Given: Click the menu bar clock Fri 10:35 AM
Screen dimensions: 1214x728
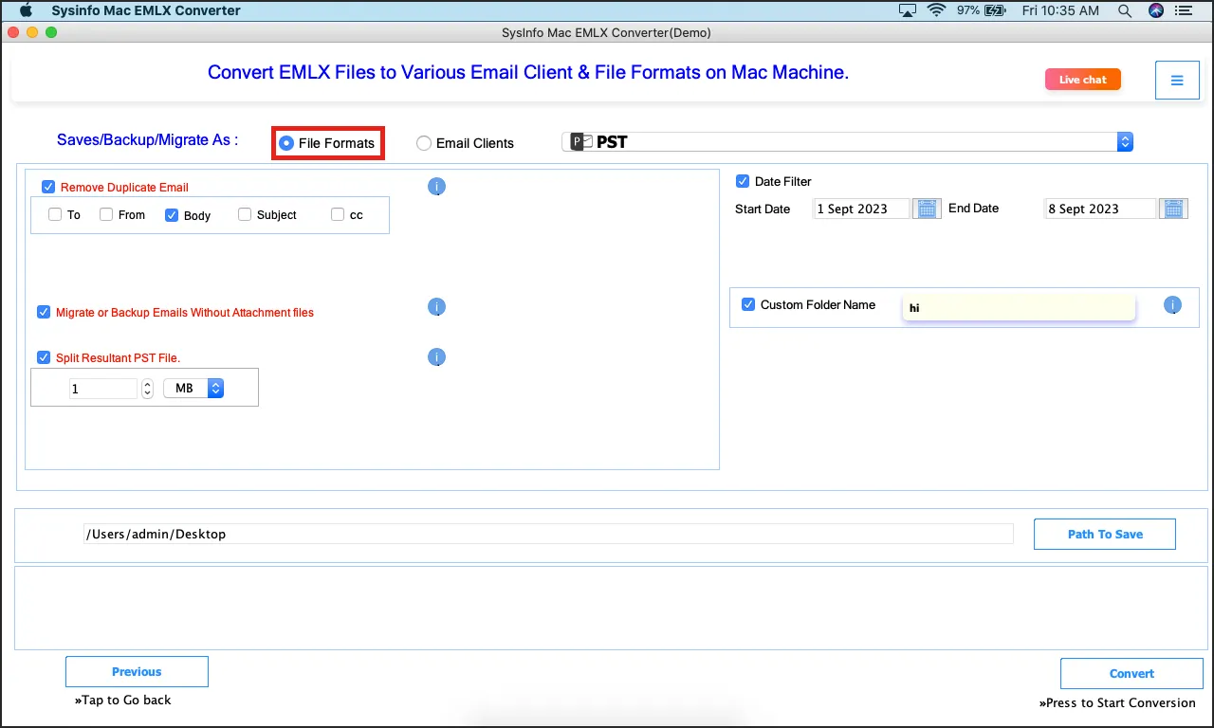Looking at the screenshot, I should [x=1061, y=10].
